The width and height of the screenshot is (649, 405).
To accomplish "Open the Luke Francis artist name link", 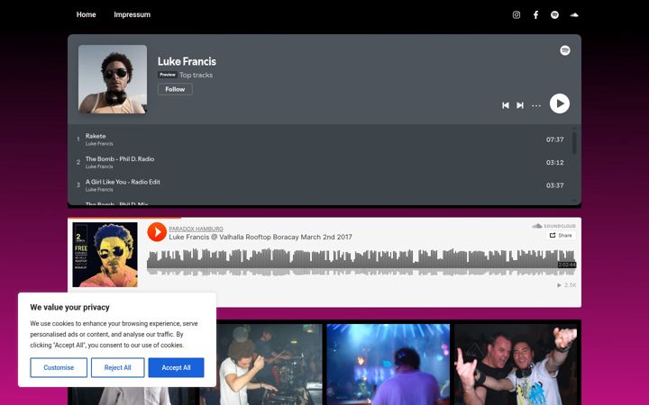I will tap(187, 61).
